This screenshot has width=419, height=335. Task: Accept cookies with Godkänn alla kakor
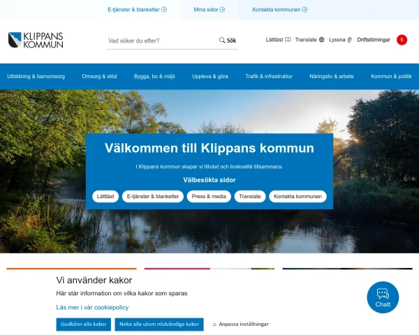click(x=83, y=325)
